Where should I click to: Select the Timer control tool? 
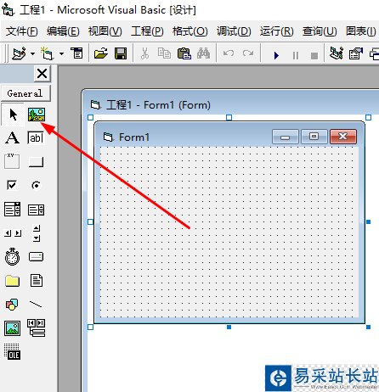[12, 256]
